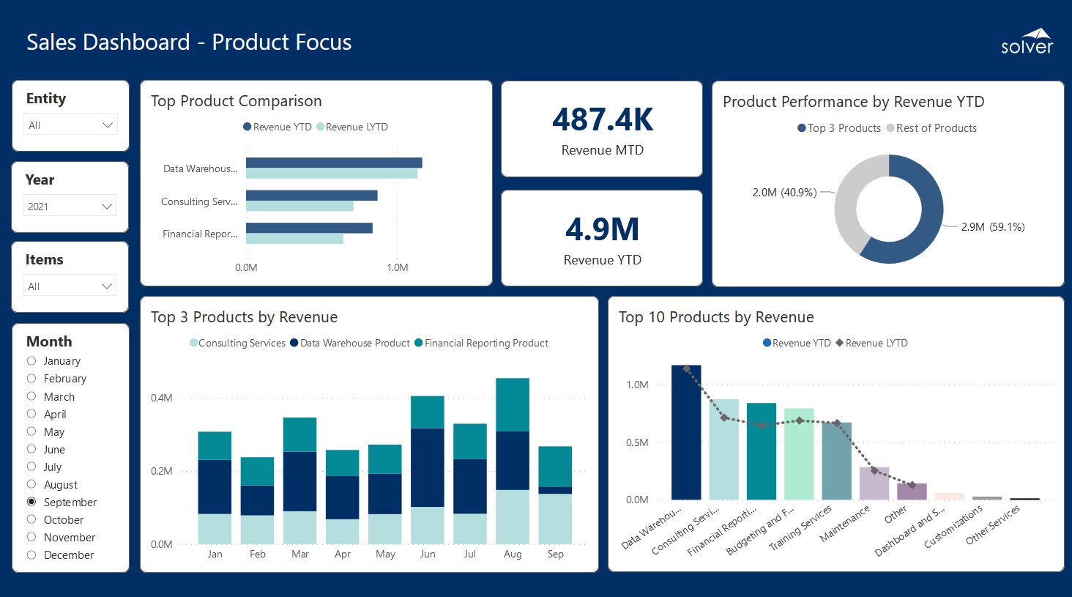The width and height of the screenshot is (1072, 597).
Task: Click the Solver logo icon
Action: point(1027,42)
